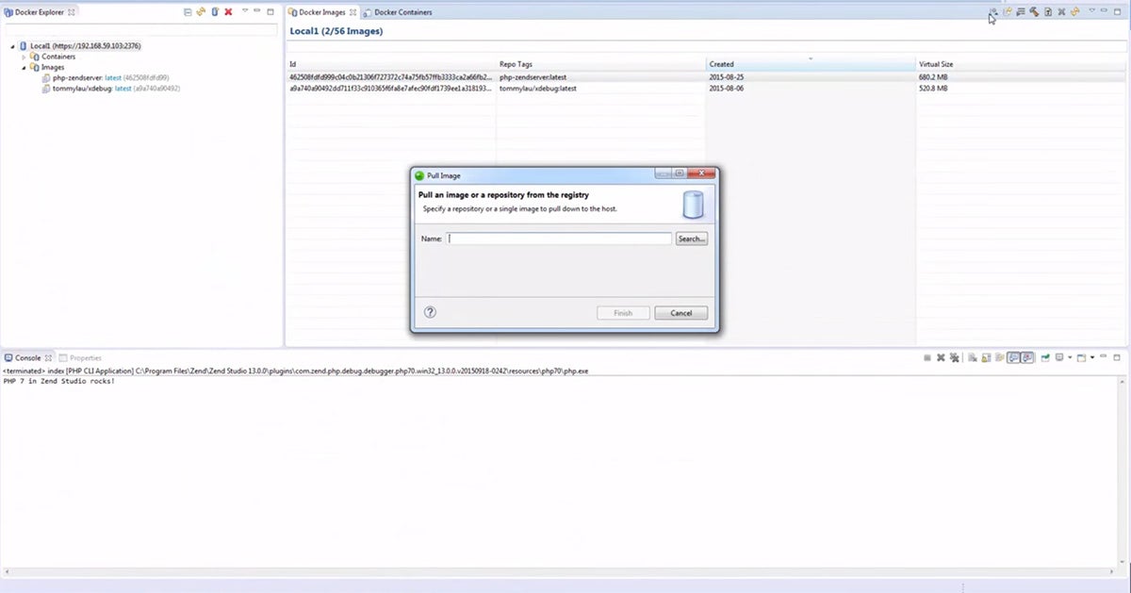Refresh the Docker Images list
This screenshot has width=1131, height=593.
(x=1074, y=12)
